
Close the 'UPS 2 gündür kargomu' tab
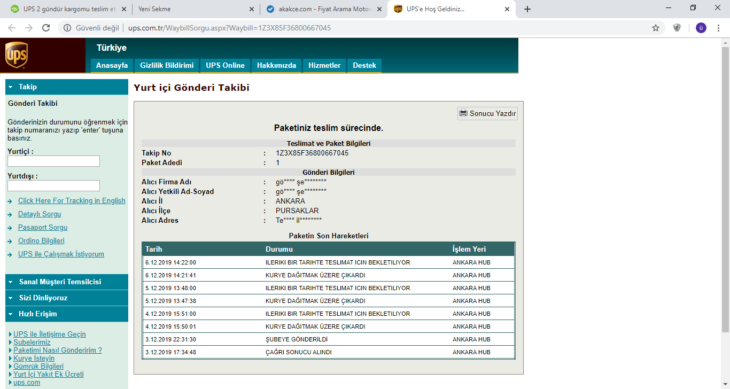click(x=125, y=9)
